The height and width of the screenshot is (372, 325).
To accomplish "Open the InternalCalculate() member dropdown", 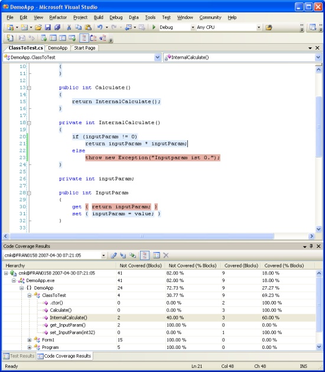I will click(318, 57).
